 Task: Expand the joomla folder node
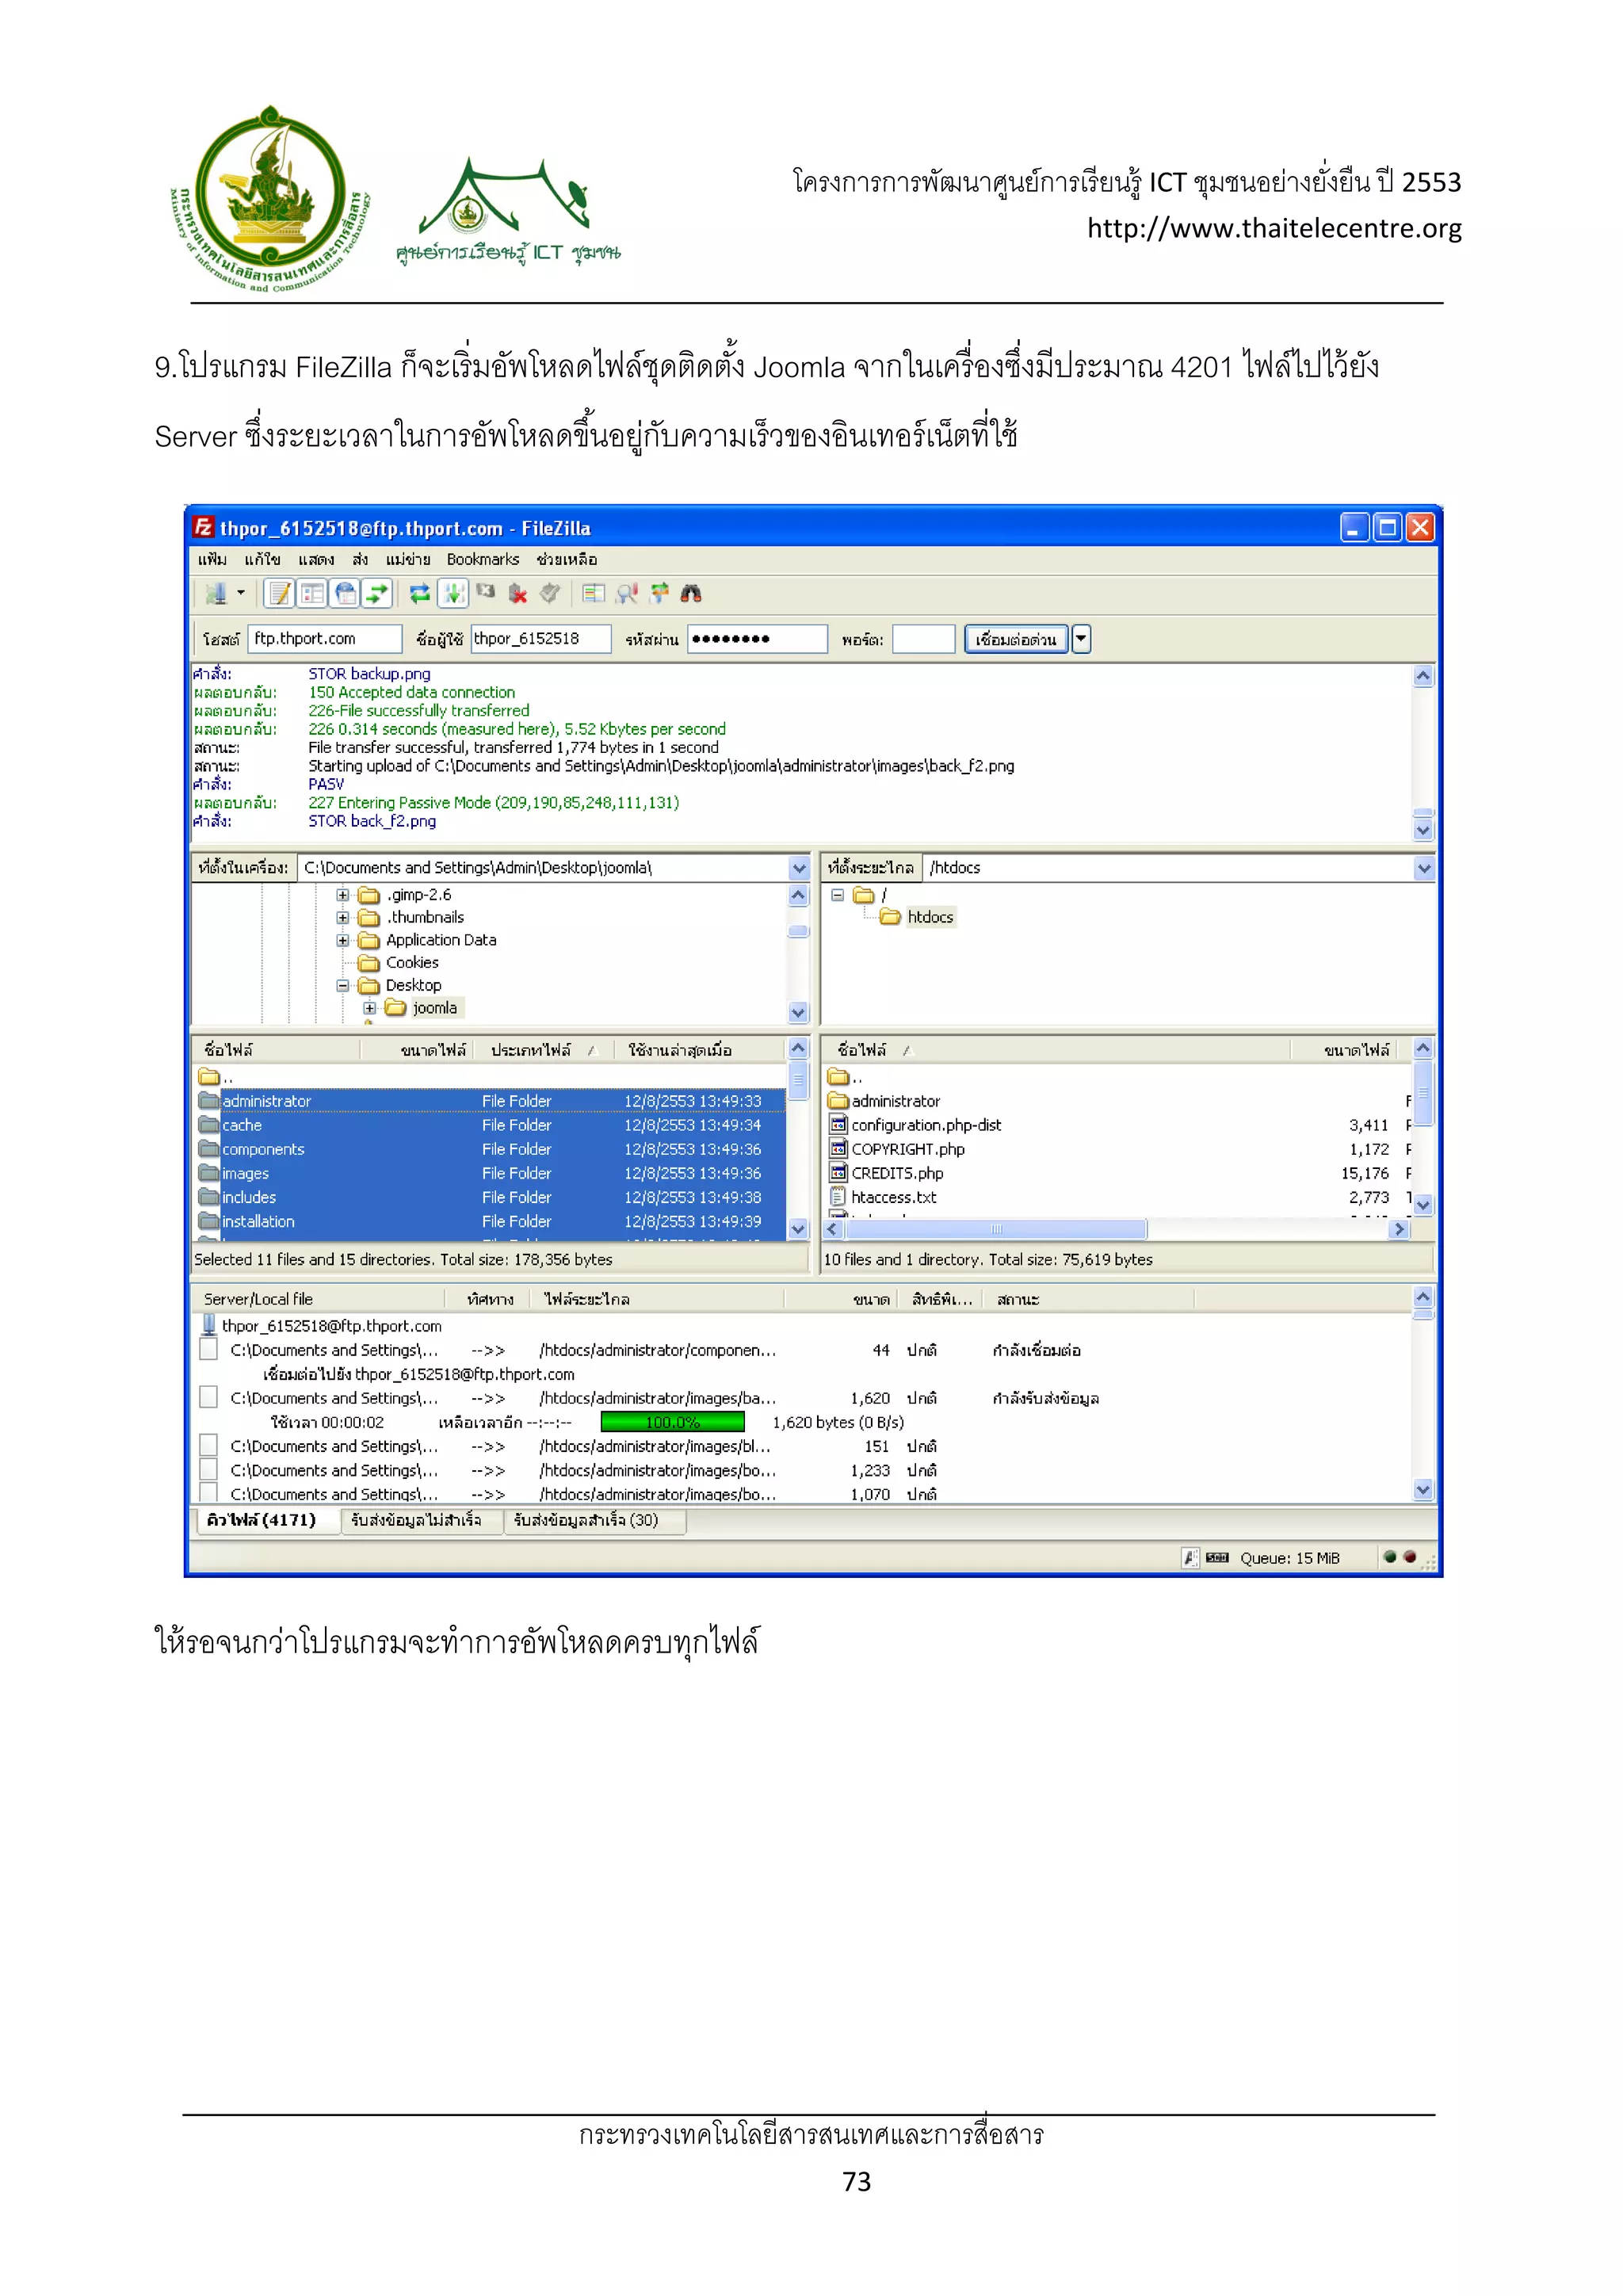[x=370, y=1008]
